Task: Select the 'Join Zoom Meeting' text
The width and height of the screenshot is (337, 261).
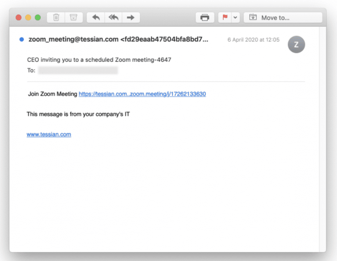Action: coord(53,94)
